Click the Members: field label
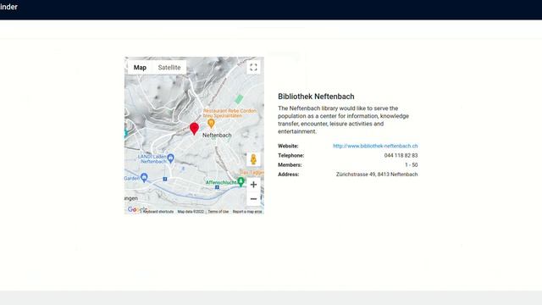Screen dimensions: 542x305 (290, 165)
